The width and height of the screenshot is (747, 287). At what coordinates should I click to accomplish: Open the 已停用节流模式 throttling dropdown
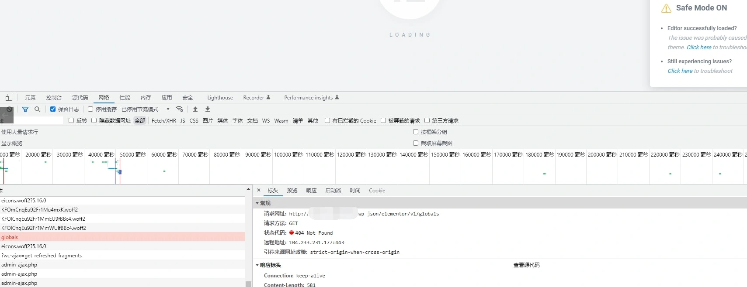click(146, 109)
